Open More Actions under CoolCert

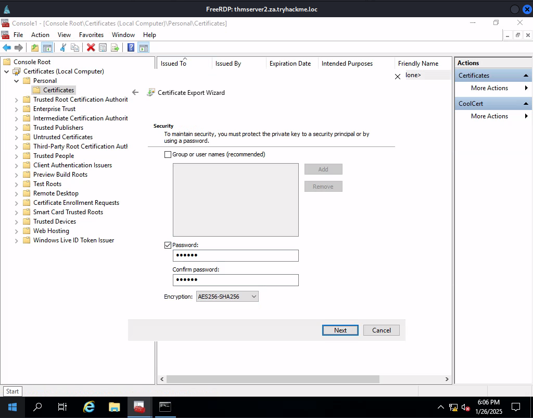[x=489, y=116]
